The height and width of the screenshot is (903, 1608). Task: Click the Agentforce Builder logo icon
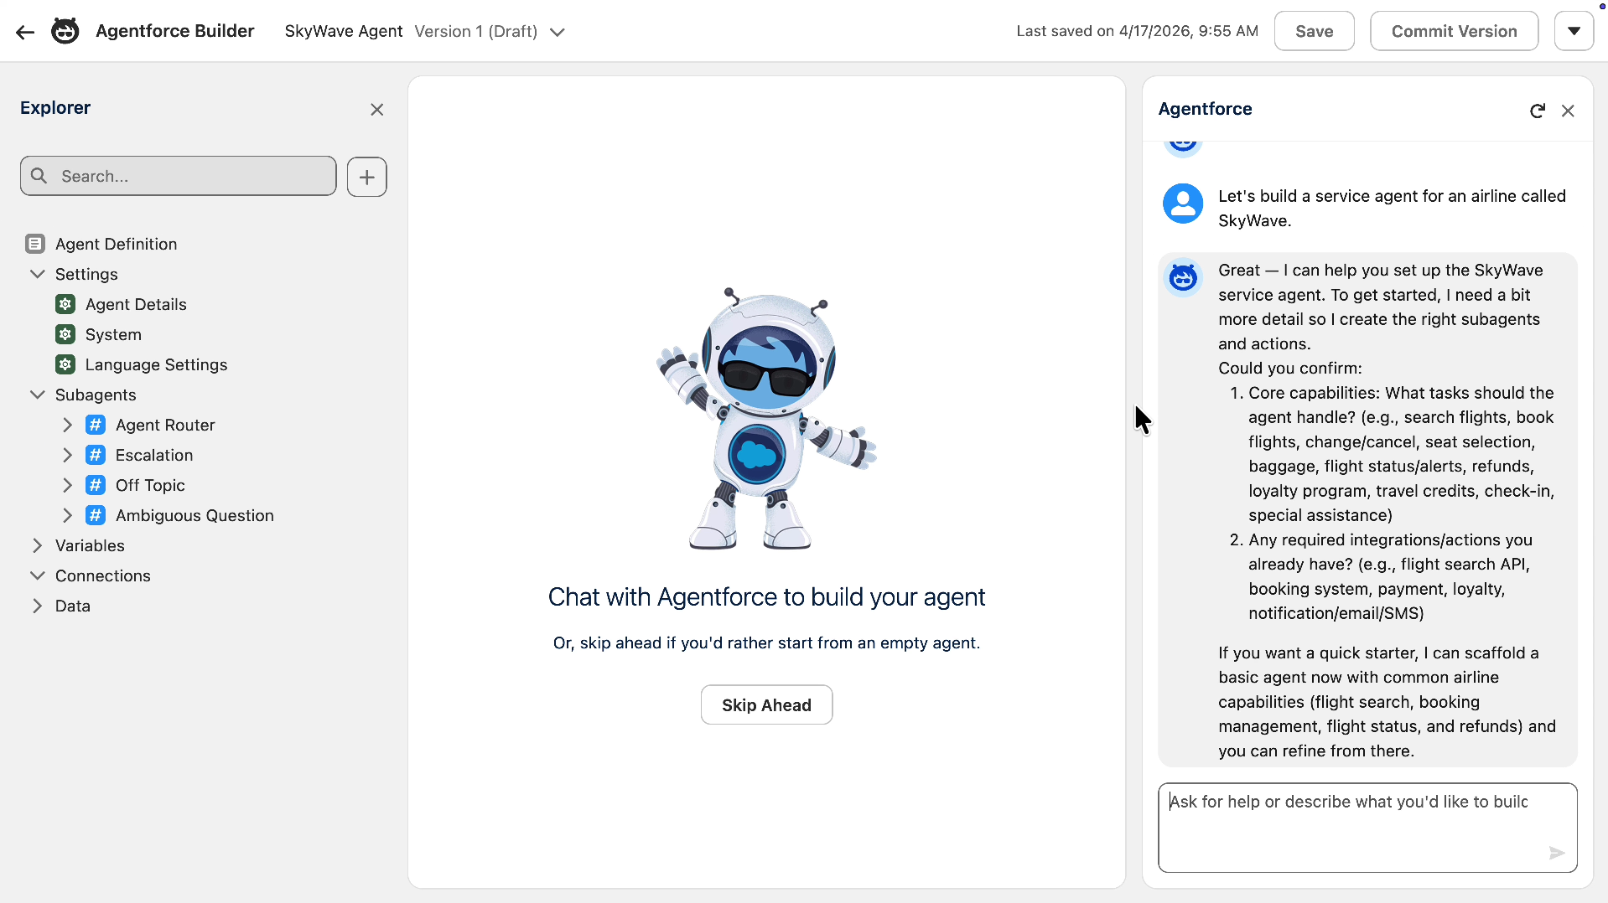point(65,31)
